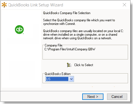Click the orange Commit asterisk icon in title bar
Screen dimensions: 133x104
(4, 5)
